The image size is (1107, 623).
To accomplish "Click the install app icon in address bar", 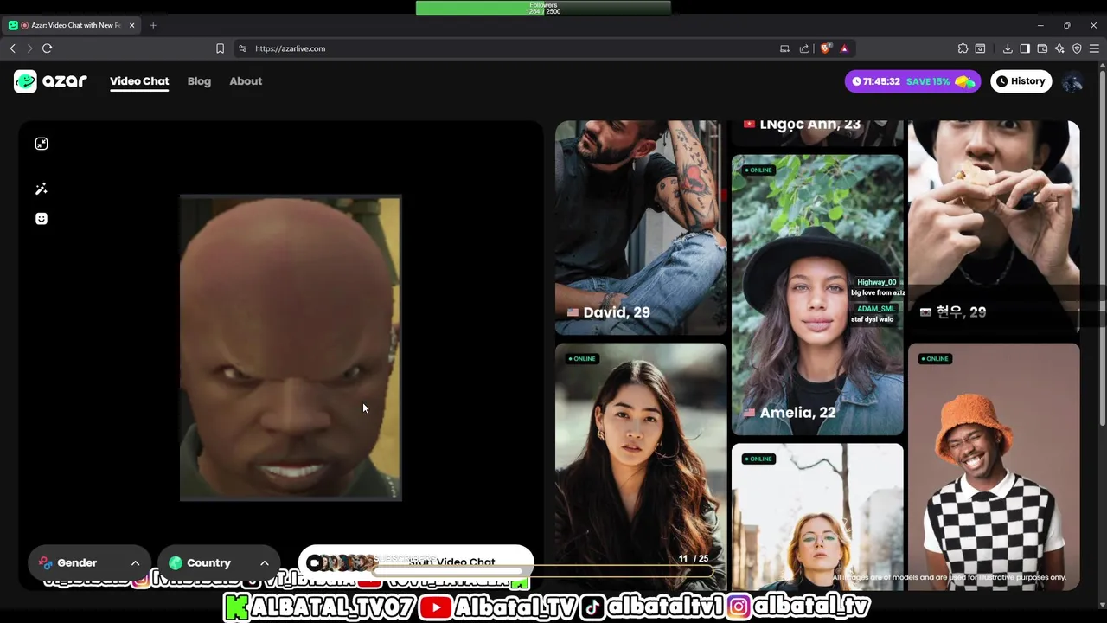I will click(x=784, y=48).
